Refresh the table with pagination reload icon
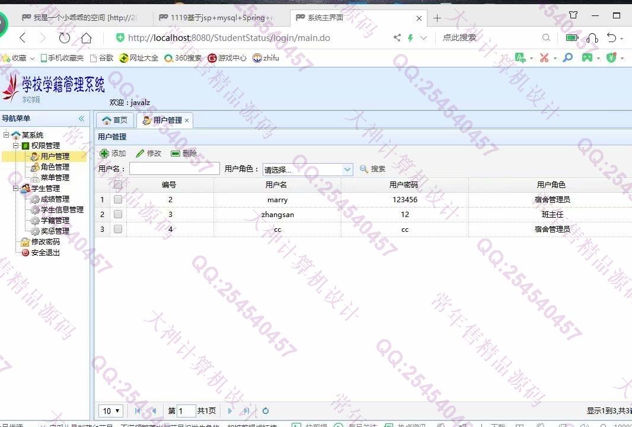This screenshot has height=427, width=632. (x=265, y=411)
